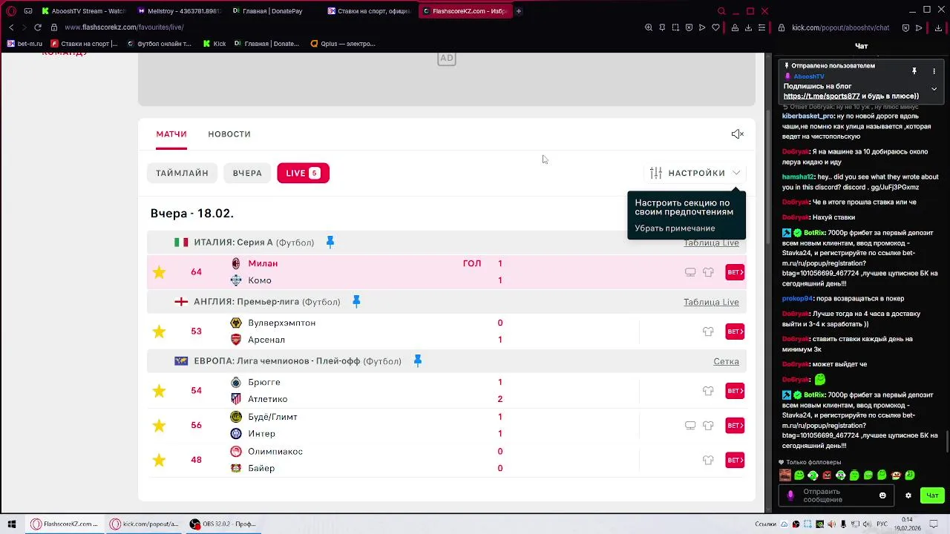Viewport: 950px width, 534px height.
Task: Switch to AbooshTV Stream browser tab
Action: pos(84,11)
